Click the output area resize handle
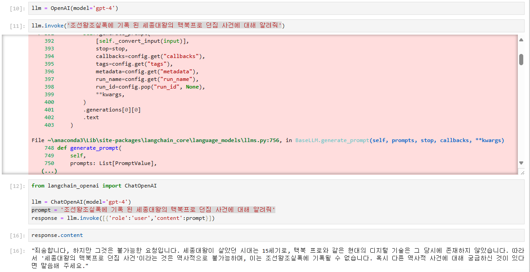530x272 pixels. click(522, 172)
